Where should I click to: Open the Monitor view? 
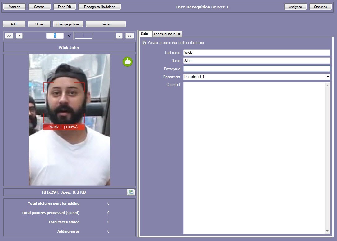(x=14, y=7)
